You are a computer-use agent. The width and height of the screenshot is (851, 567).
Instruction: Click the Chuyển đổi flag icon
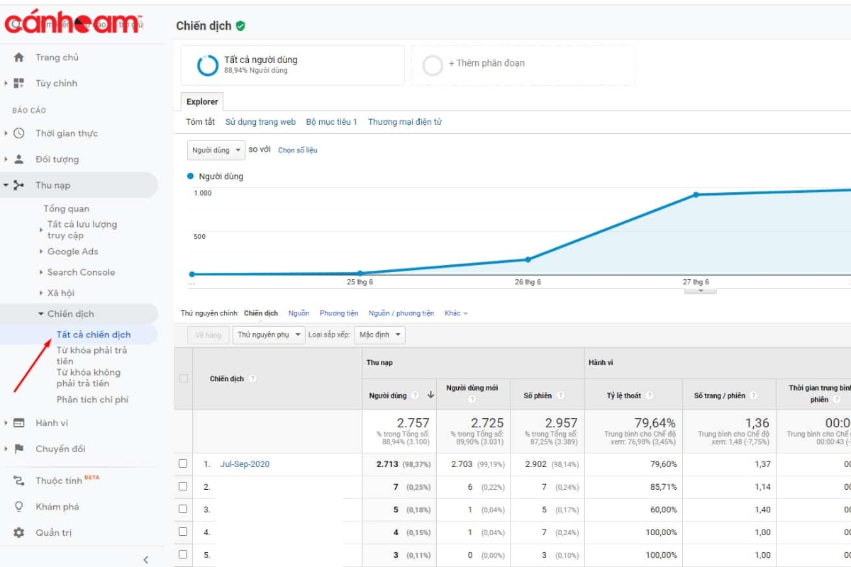tap(19, 449)
